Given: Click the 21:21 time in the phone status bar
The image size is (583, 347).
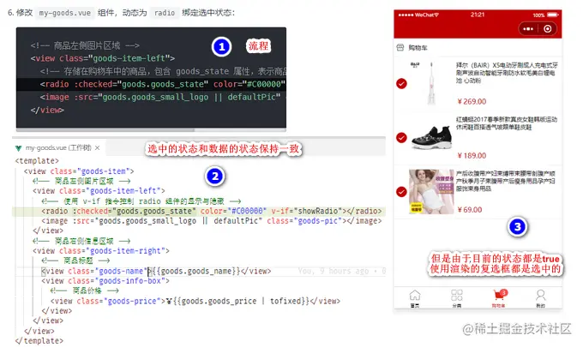Looking at the screenshot, I should click(478, 15).
